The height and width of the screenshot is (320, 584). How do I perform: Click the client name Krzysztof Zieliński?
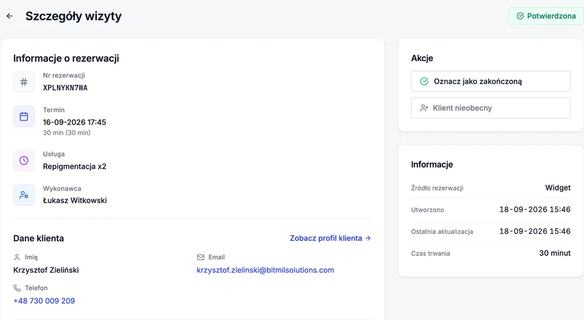(46, 270)
